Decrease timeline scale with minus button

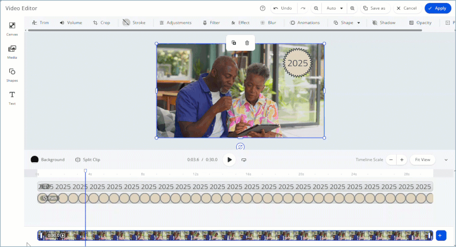pyautogui.click(x=391, y=160)
